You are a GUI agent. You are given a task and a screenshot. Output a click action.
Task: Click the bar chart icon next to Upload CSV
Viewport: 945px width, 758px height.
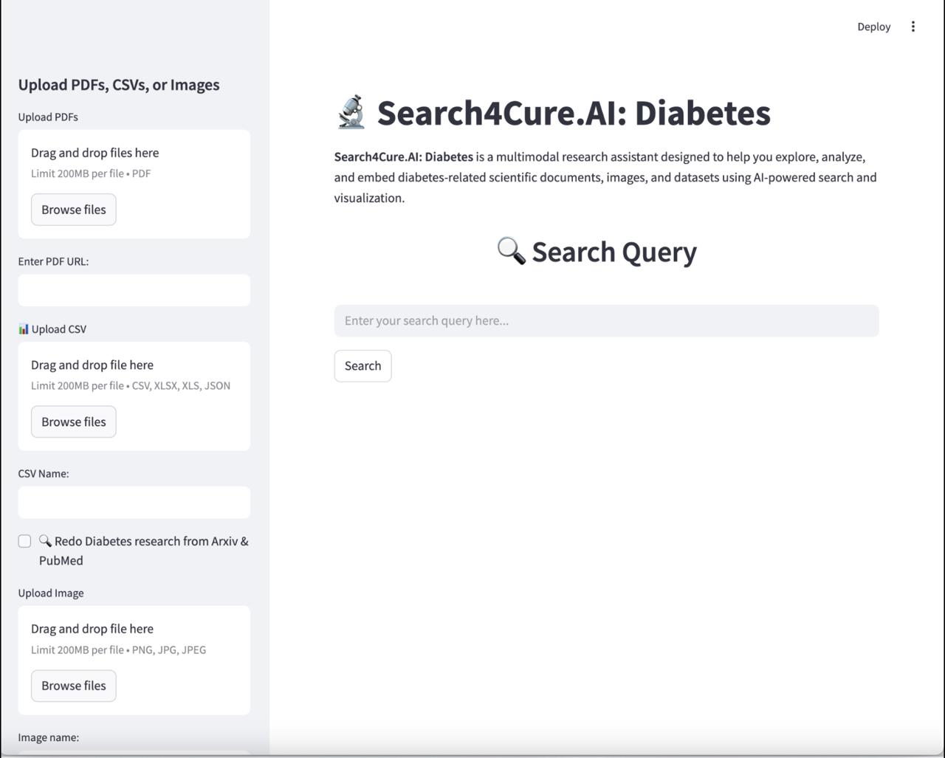24,329
